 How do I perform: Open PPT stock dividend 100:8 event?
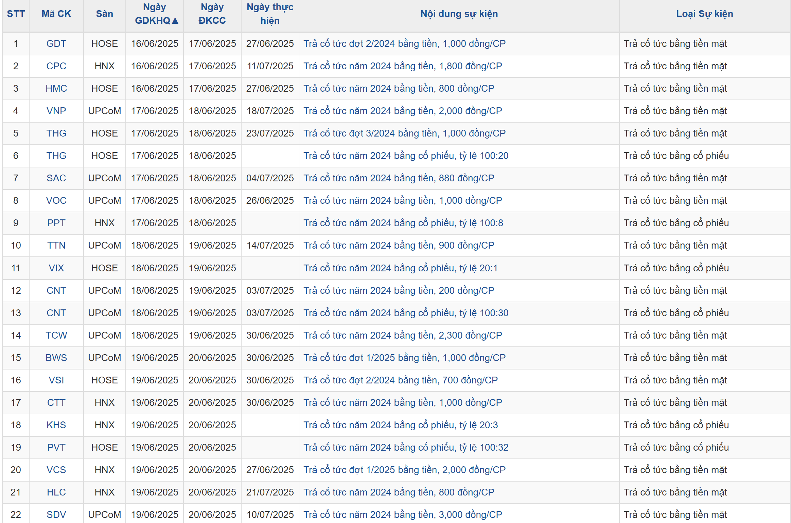click(403, 223)
